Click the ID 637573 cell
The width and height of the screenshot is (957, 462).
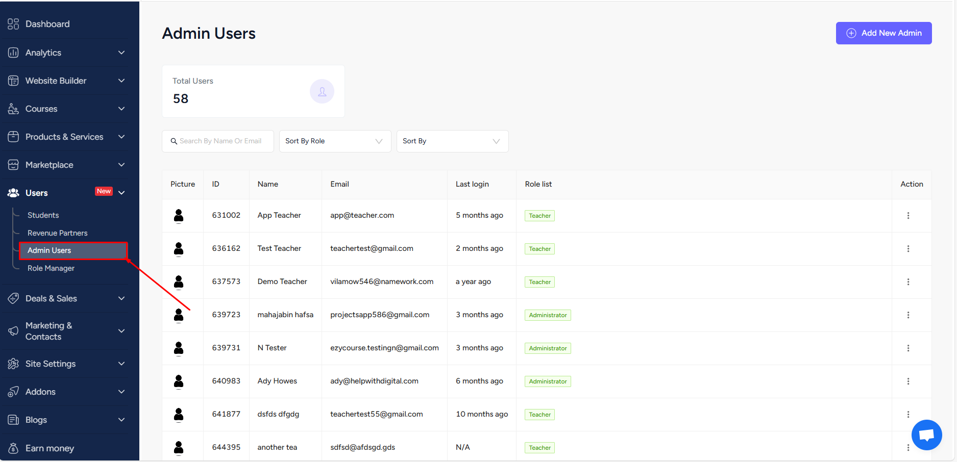(x=226, y=281)
